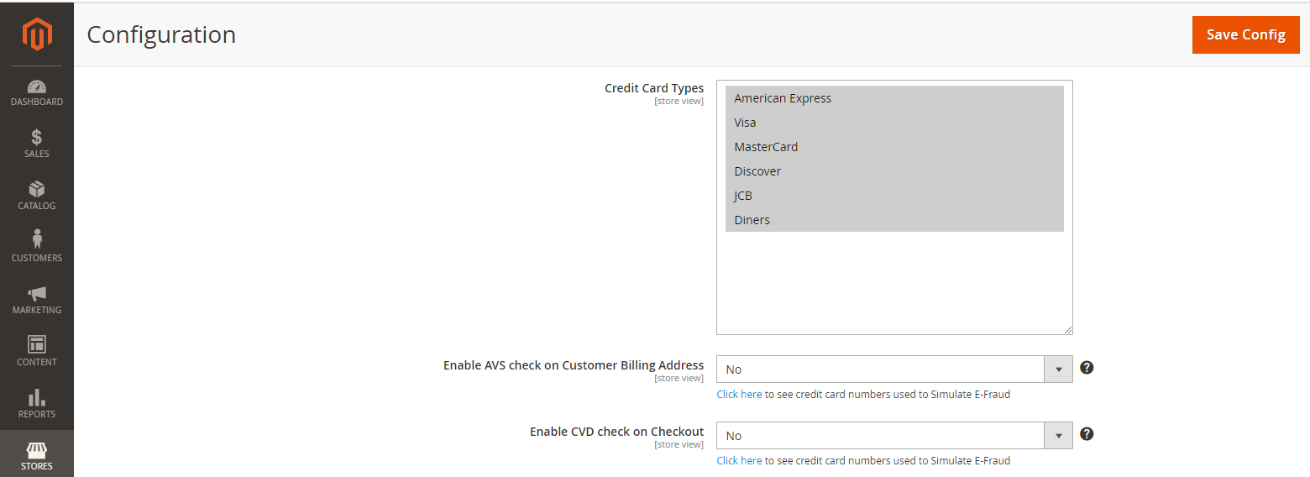Click the Magento logo icon
The width and height of the screenshot is (1310, 477).
click(37, 34)
